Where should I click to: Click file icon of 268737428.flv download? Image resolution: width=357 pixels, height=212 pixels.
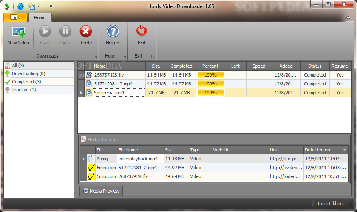point(89,75)
